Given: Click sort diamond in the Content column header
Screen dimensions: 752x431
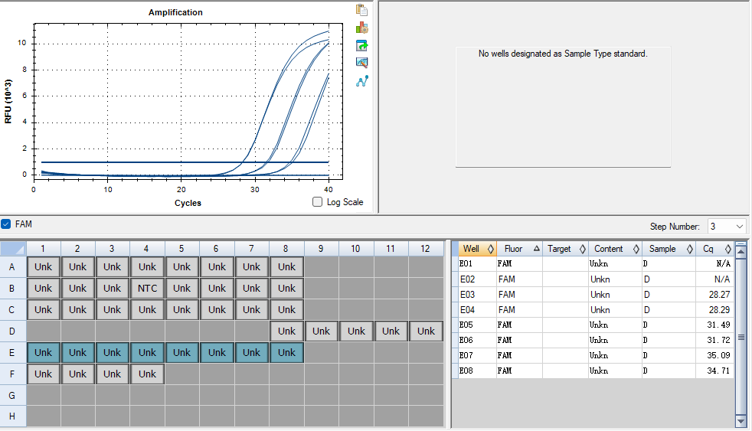Looking at the screenshot, I should 636,249.
